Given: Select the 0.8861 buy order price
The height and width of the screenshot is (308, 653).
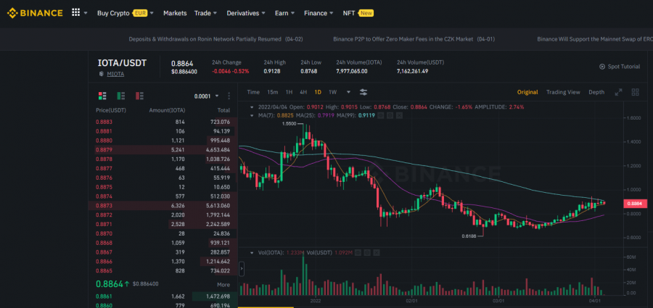Looking at the screenshot, I should [104, 296].
